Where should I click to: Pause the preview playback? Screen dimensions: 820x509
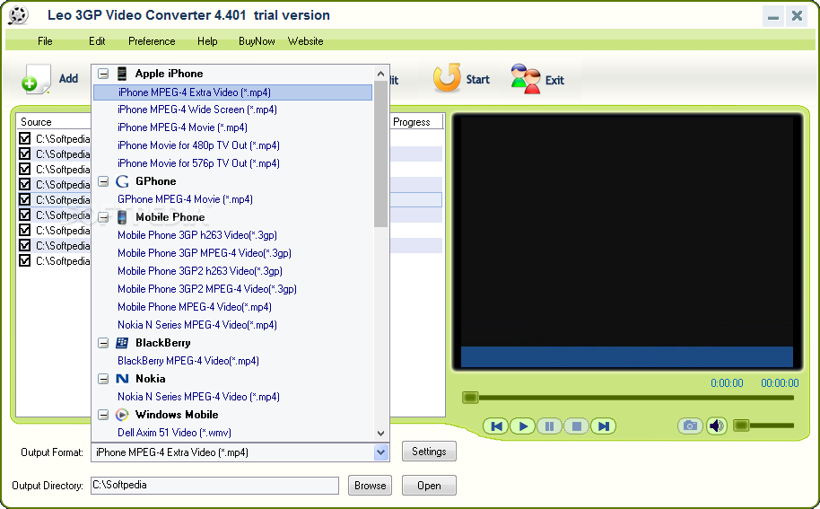(549, 426)
